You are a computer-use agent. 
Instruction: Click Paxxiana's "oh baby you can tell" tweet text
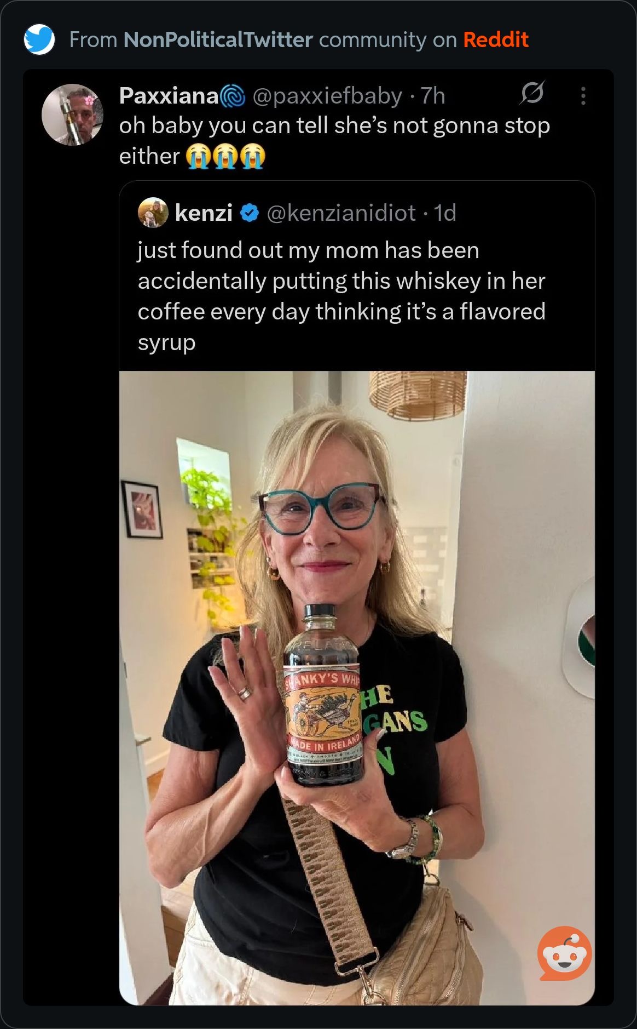(x=334, y=126)
